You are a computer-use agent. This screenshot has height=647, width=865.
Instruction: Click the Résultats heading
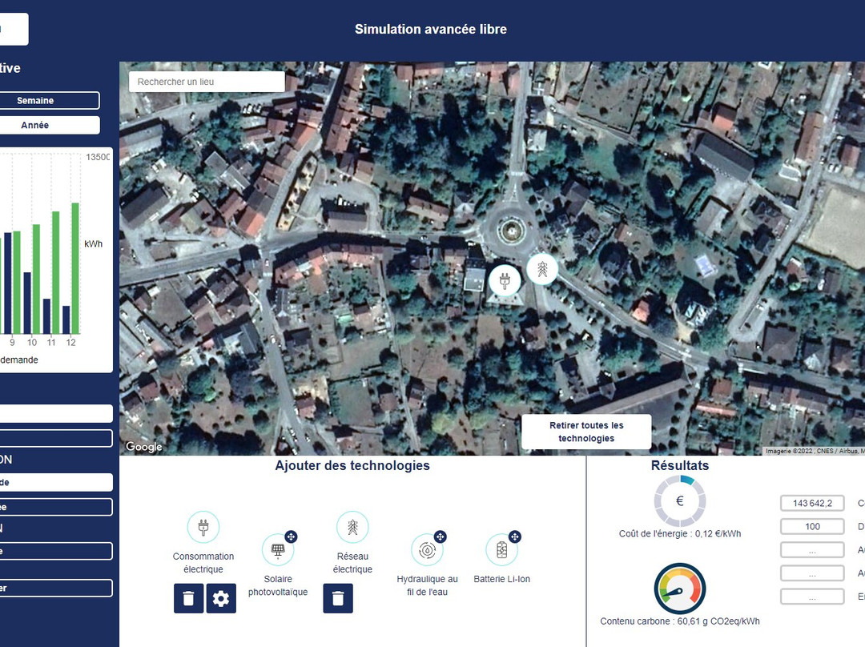point(680,465)
